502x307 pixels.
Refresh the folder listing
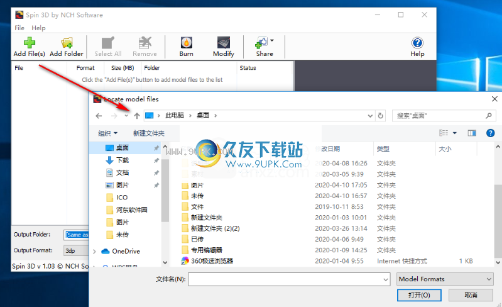[x=381, y=116]
